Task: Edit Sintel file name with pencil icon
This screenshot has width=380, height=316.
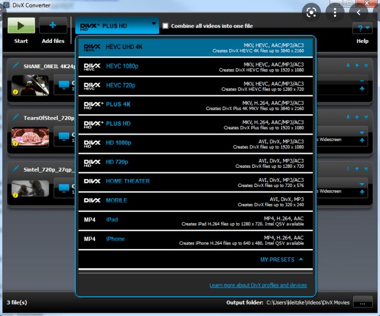Action: (16, 168)
